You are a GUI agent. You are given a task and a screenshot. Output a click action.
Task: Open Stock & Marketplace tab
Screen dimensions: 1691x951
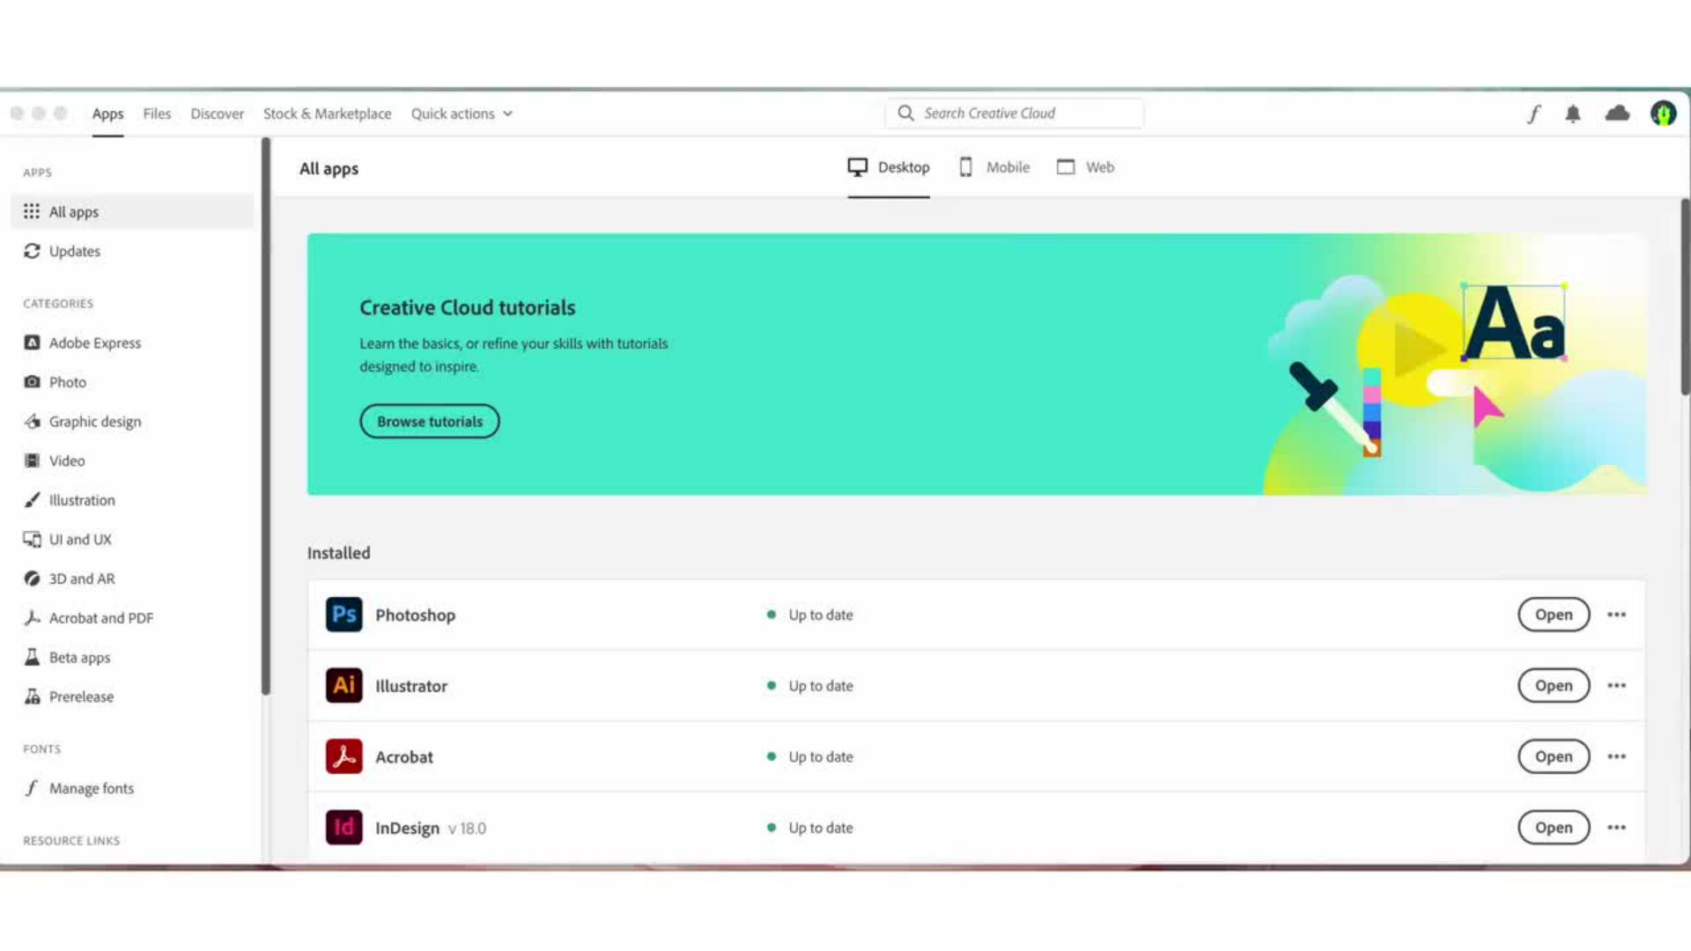[327, 114]
